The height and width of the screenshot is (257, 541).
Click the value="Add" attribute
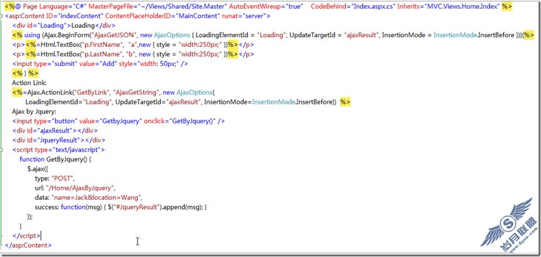98,64
